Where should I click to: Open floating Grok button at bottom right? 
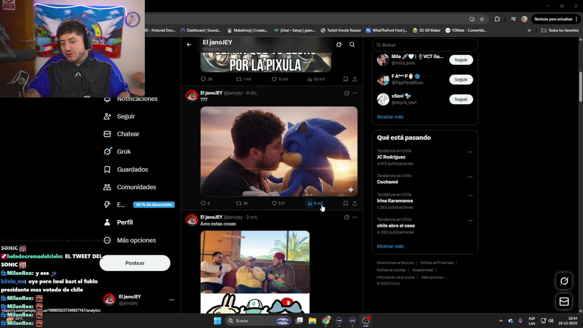coord(564,281)
